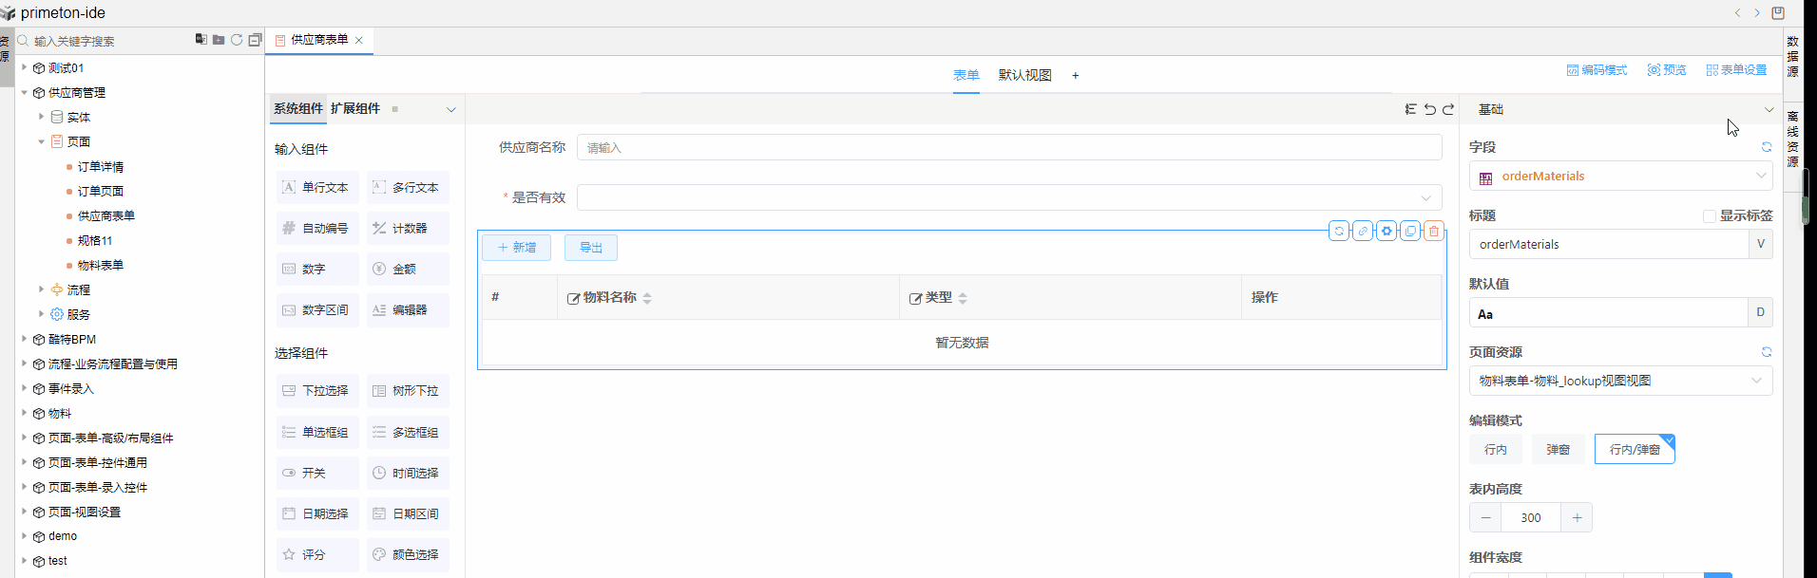
Task: Click the undo arrow icon
Action: tap(1429, 109)
